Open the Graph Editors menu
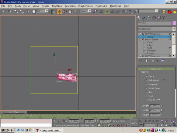 point(86,6)
